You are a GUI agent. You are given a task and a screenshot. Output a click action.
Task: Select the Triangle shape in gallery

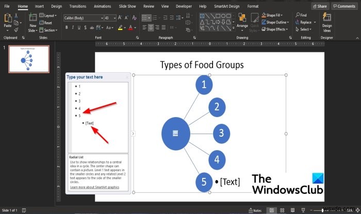pyautogui.click(x=202, y=22)
